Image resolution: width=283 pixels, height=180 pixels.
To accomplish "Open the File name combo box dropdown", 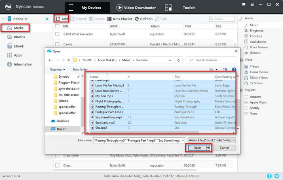I will coord(183,140).
